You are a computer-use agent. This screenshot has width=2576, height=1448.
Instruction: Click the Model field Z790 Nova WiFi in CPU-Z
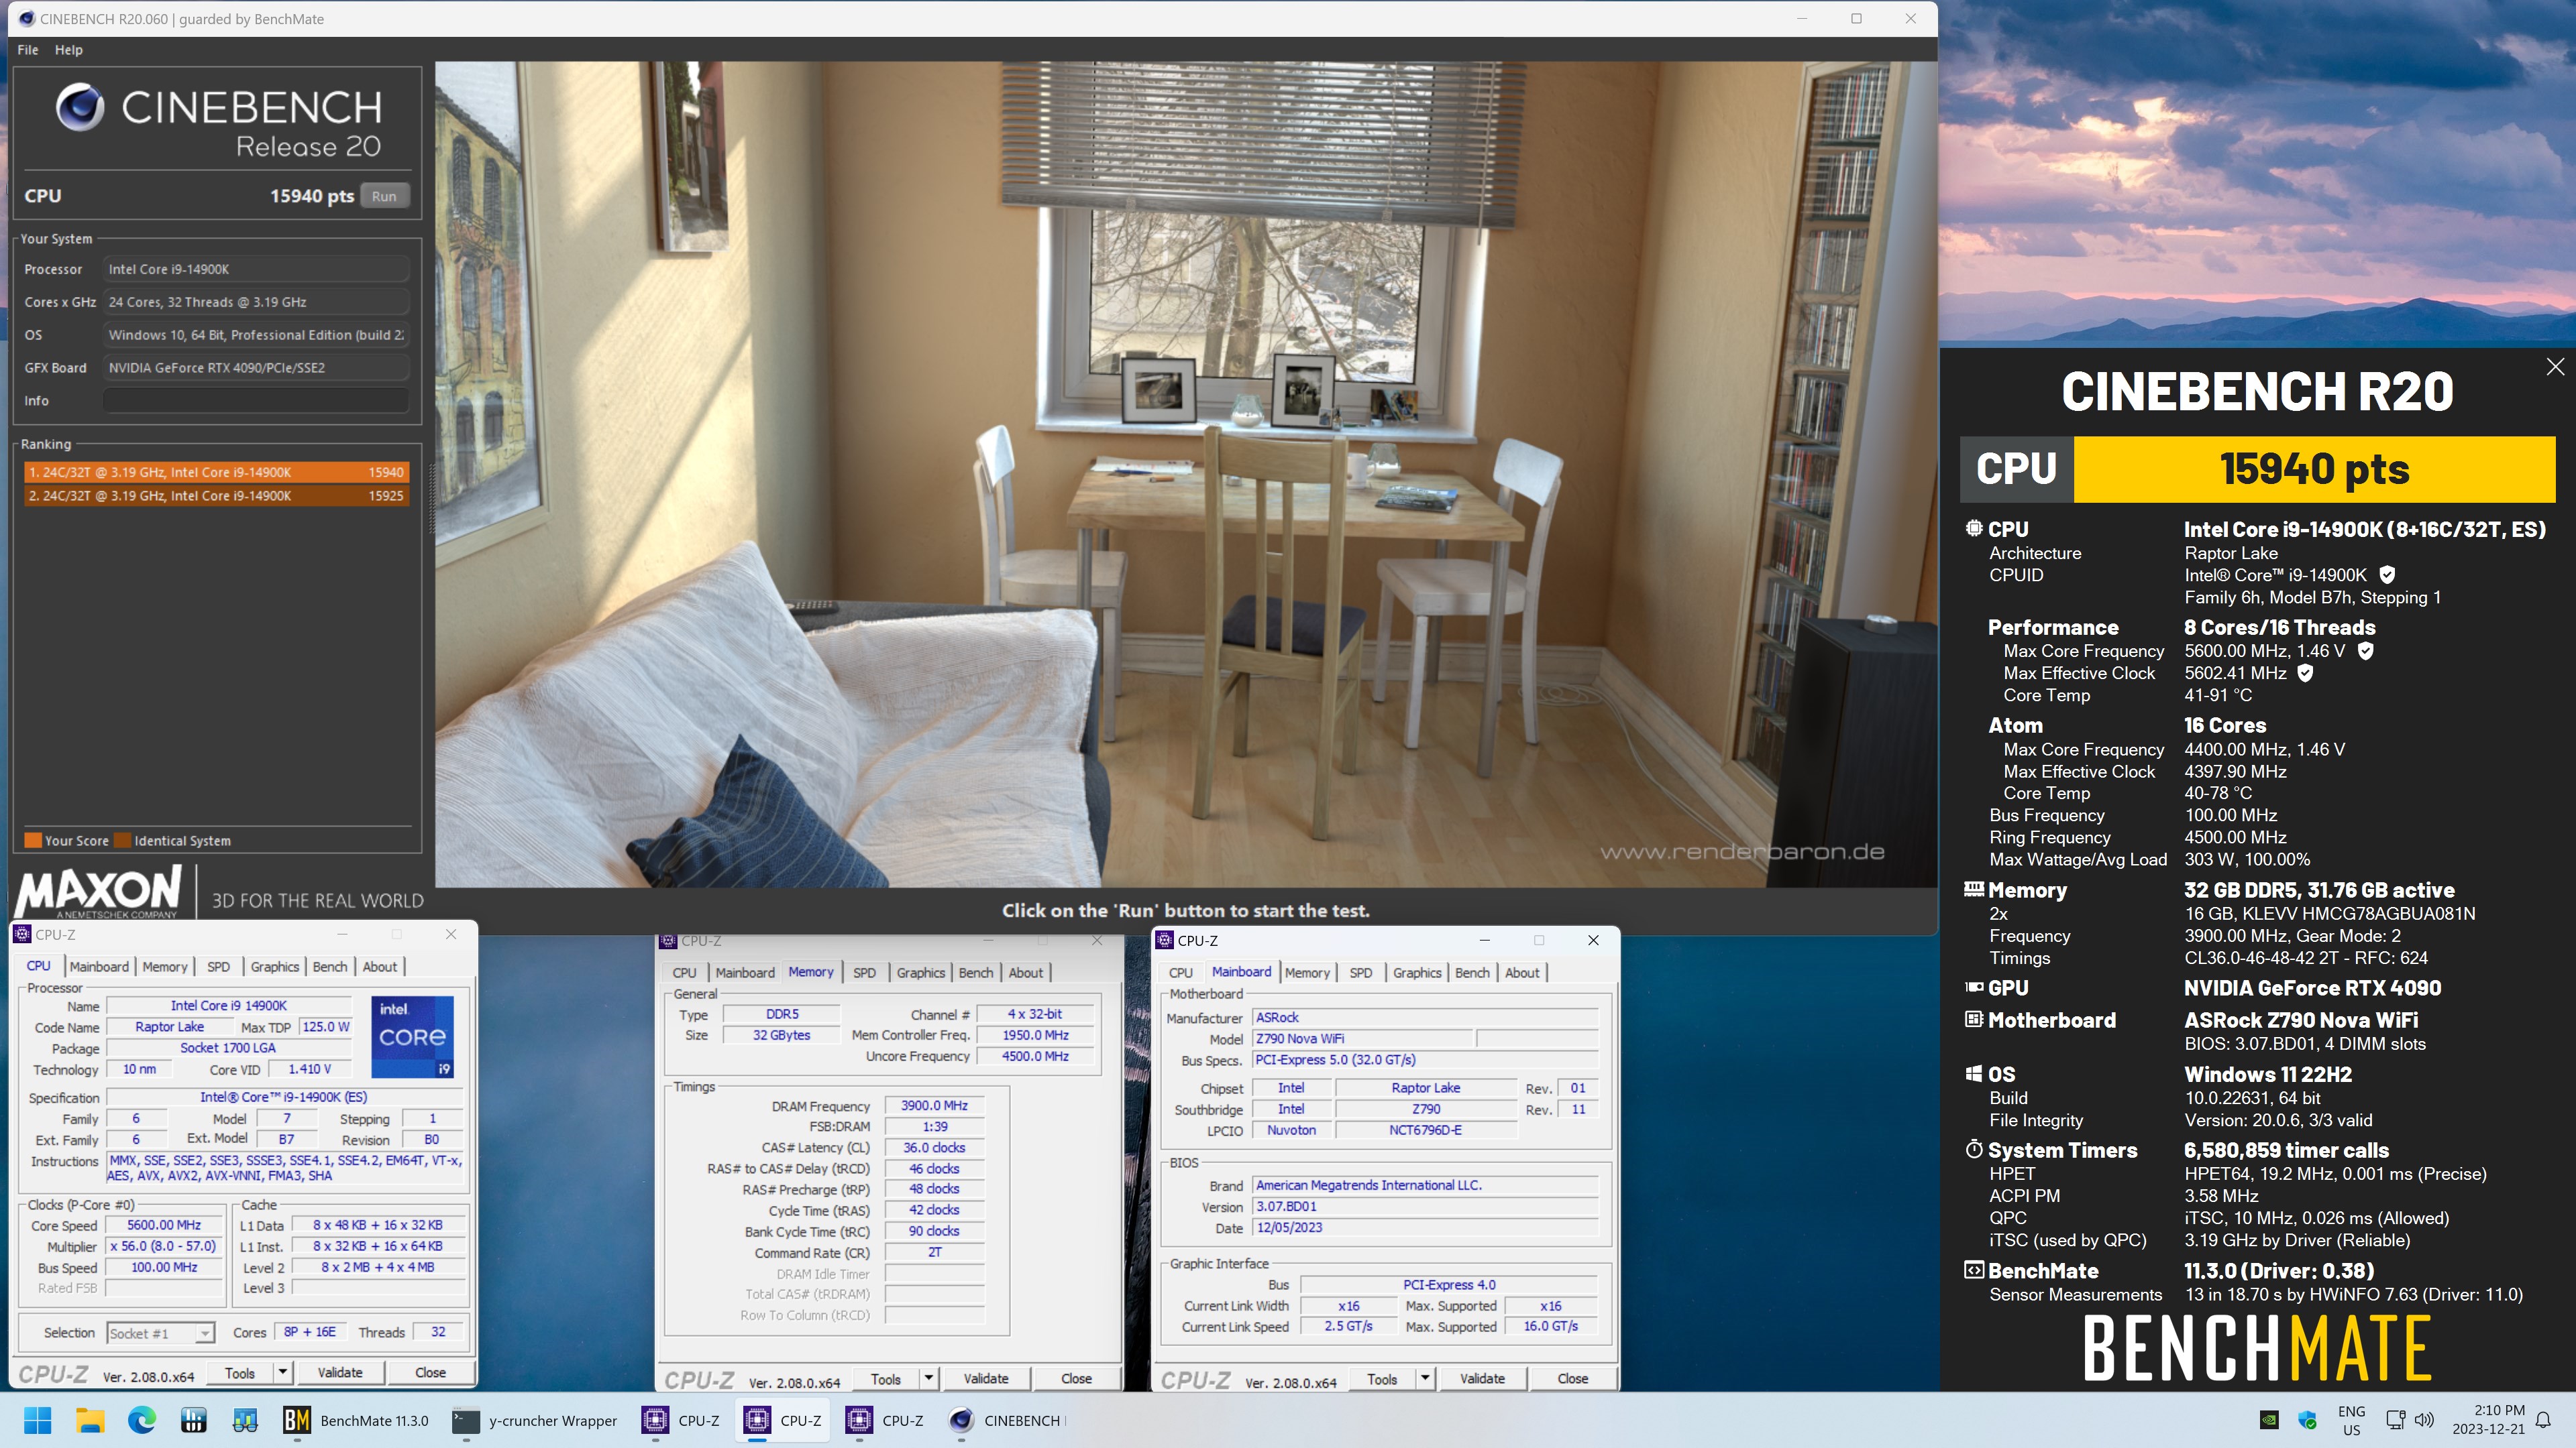pyautogui.click(x=1363, y=1038)
